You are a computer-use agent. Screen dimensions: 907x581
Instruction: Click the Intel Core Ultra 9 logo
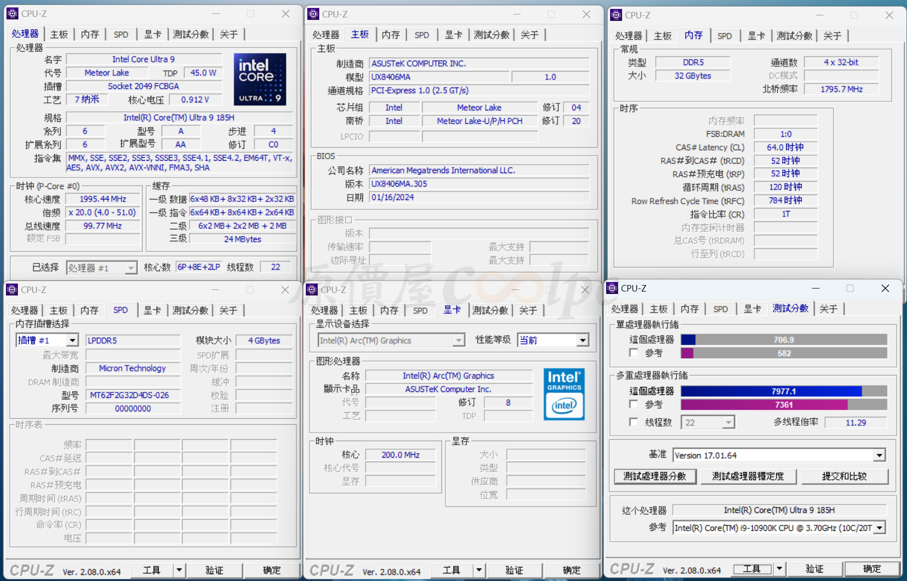pos(260,79)
